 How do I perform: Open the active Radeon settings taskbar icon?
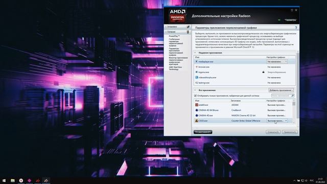[46, 180]
